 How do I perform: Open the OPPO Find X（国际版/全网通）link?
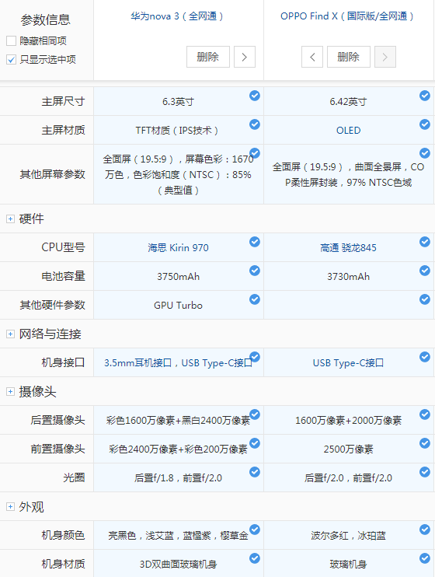click(347, 16)
